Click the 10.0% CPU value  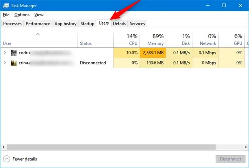[x=132, y=53]
